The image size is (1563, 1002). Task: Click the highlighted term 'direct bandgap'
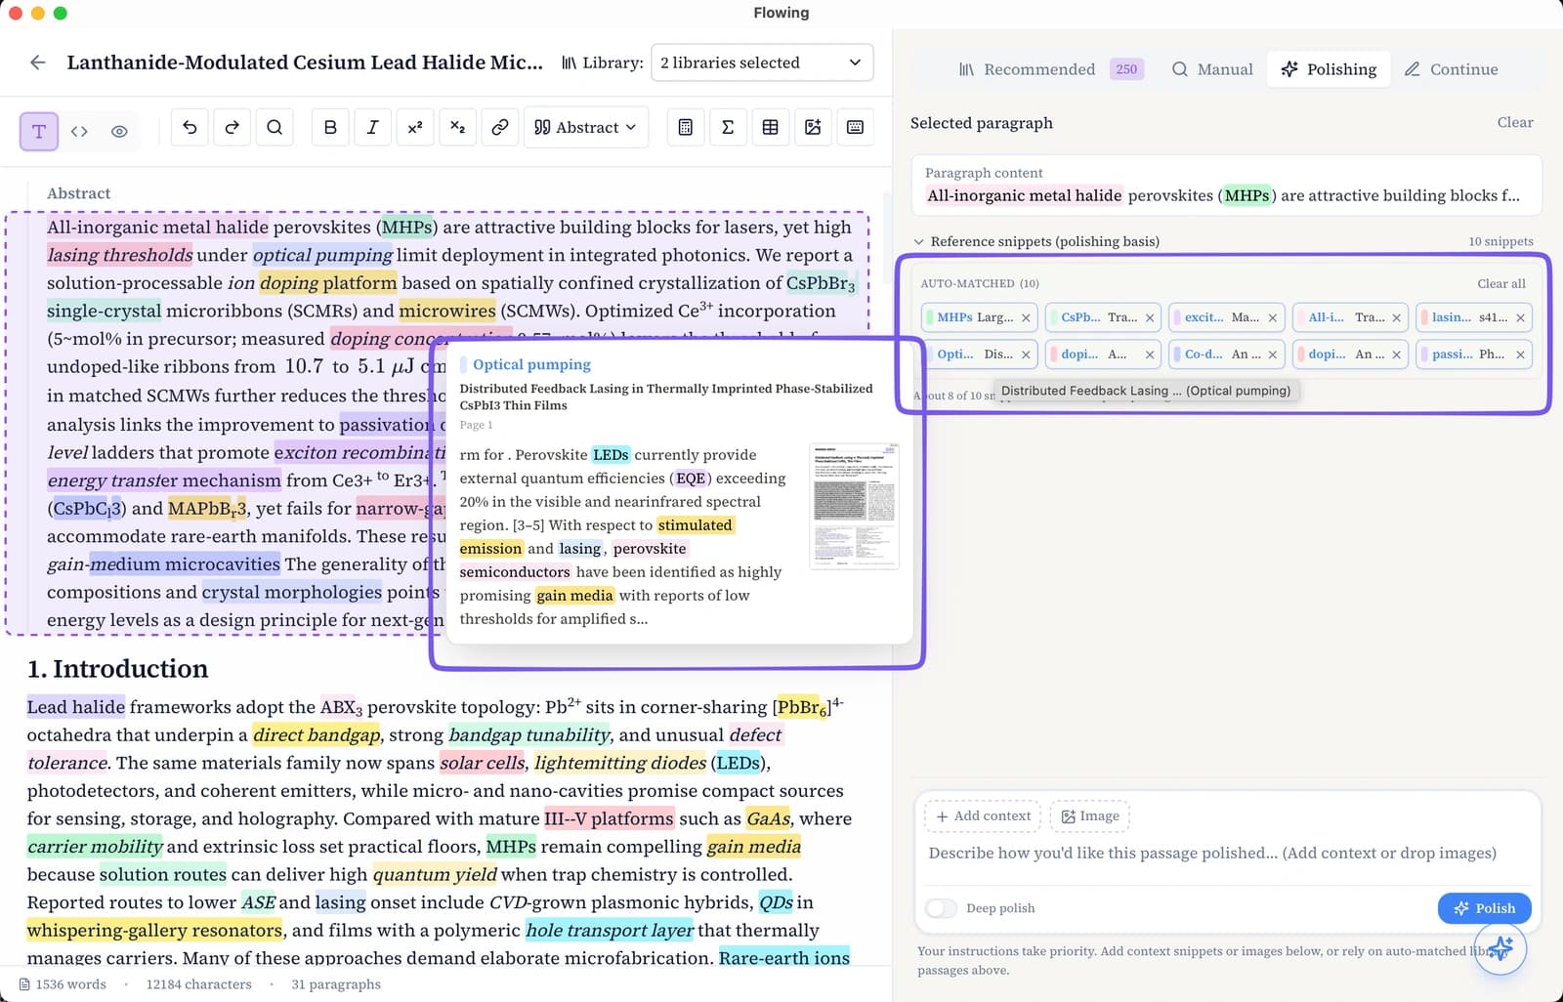tap(317, 735)
